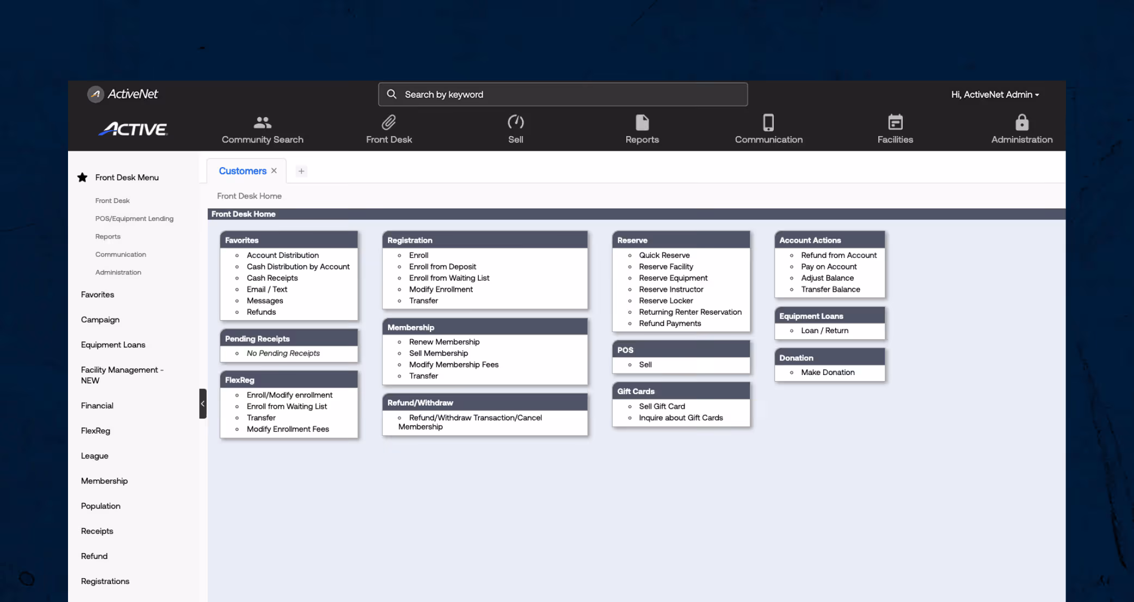Collapse the left sidebar panel arrow
The width and height of the screenshot is (1134, 602).
202,403
